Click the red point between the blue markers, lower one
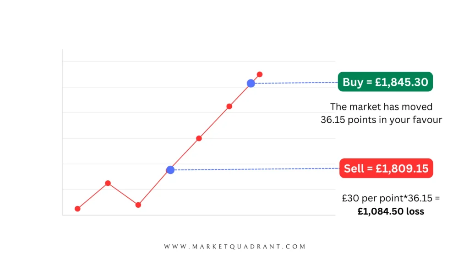 coord(199,138)
